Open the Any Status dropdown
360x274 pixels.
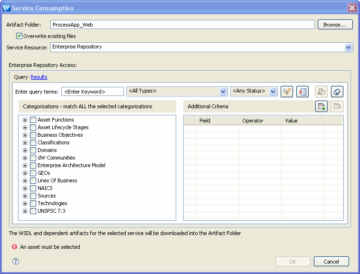273,91
